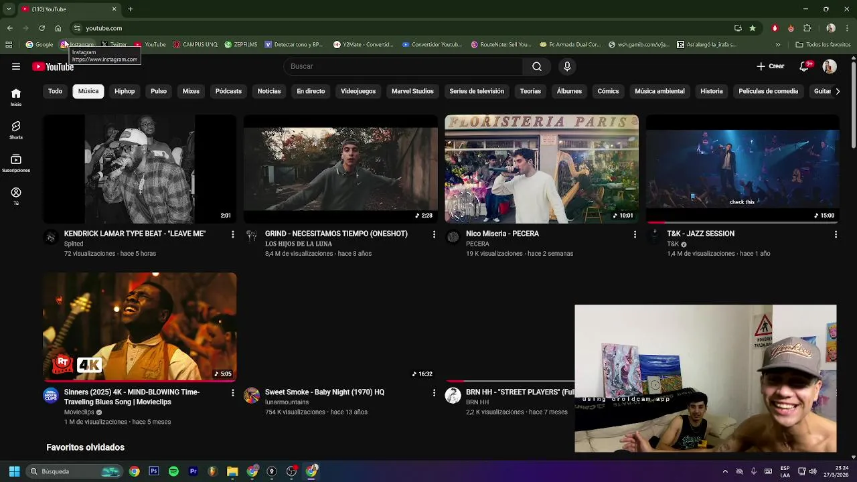Open the GRIND - NECESITAMOS TIEMPO title

[336, 234]
